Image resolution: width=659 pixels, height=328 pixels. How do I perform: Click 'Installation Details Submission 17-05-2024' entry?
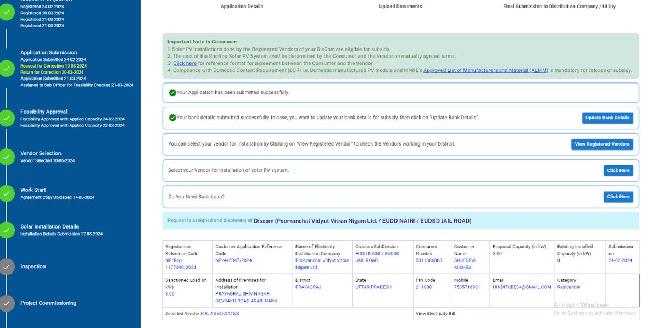tap(62, 234)
